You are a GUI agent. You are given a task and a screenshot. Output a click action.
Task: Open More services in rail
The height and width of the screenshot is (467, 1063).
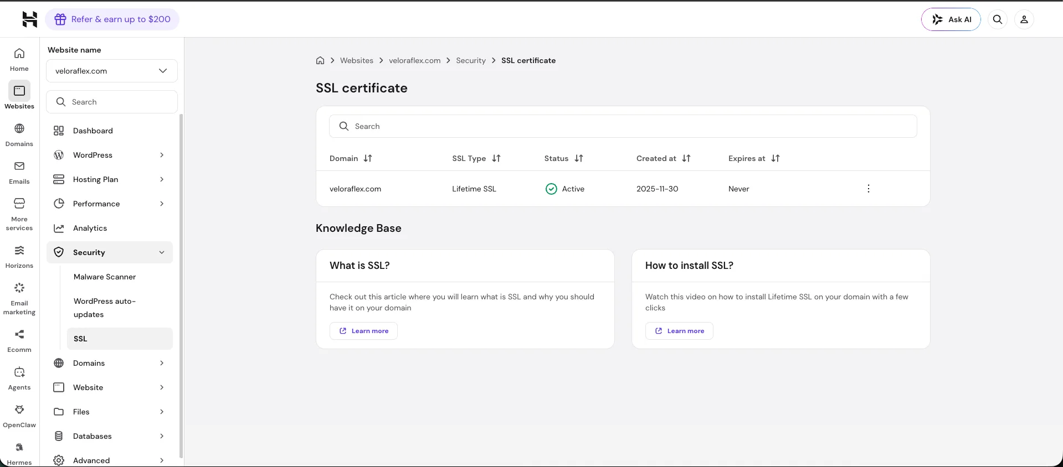point(19,215)
